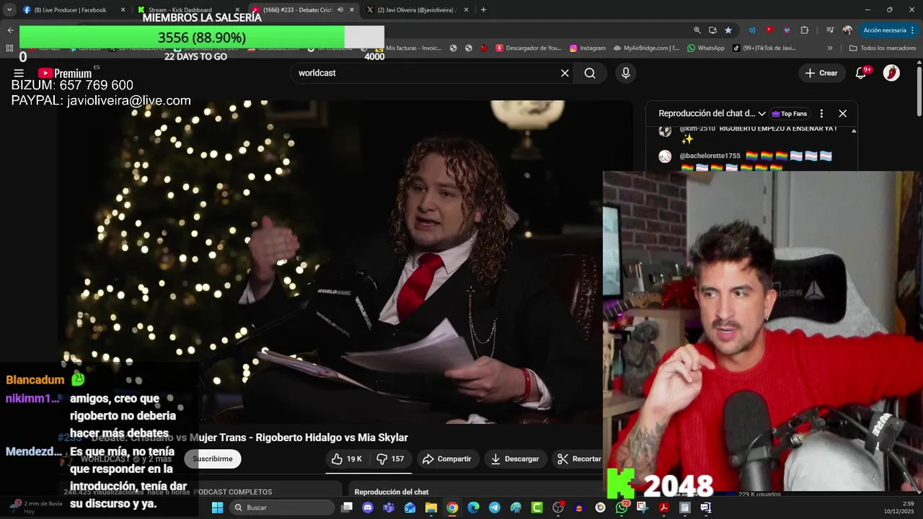Expand the chat replay mode dropdown
The image size is (923, 519).
[761, 113]
